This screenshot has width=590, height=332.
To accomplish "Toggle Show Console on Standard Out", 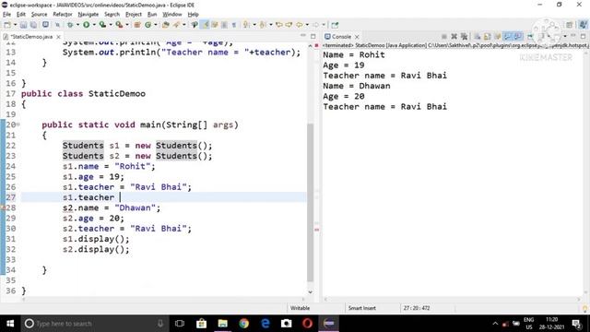I will pyautogui.click(x=508, y=37).
